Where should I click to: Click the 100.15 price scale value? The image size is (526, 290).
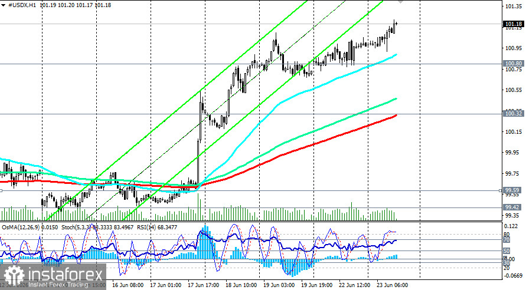[x=513, y=132]
